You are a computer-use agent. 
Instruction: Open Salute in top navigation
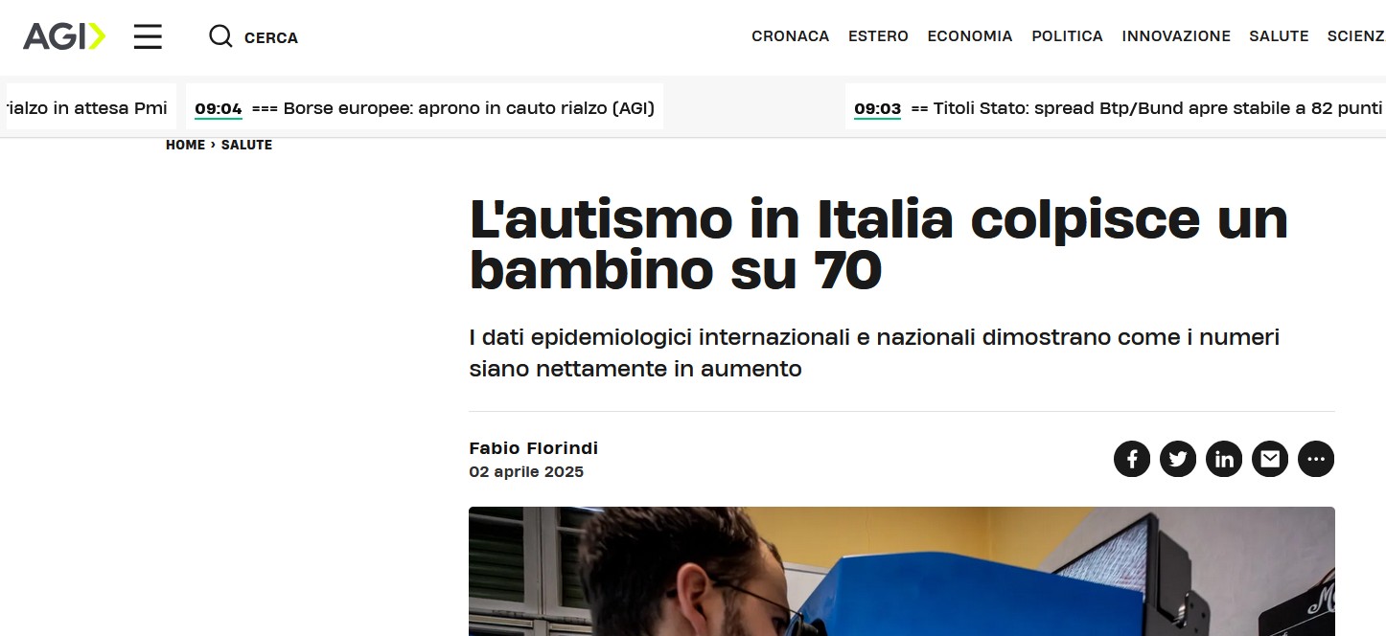(x=1279, y=36)
